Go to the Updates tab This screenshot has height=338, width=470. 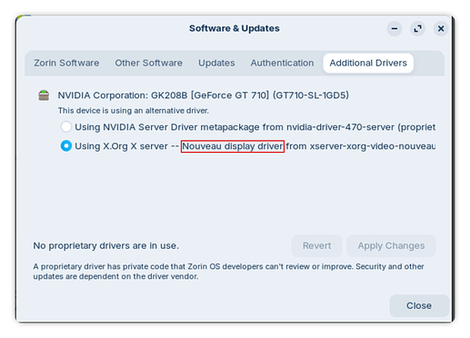[216, 63]
